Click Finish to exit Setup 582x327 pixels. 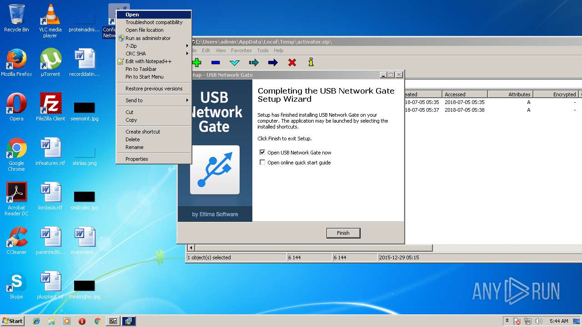343,233
